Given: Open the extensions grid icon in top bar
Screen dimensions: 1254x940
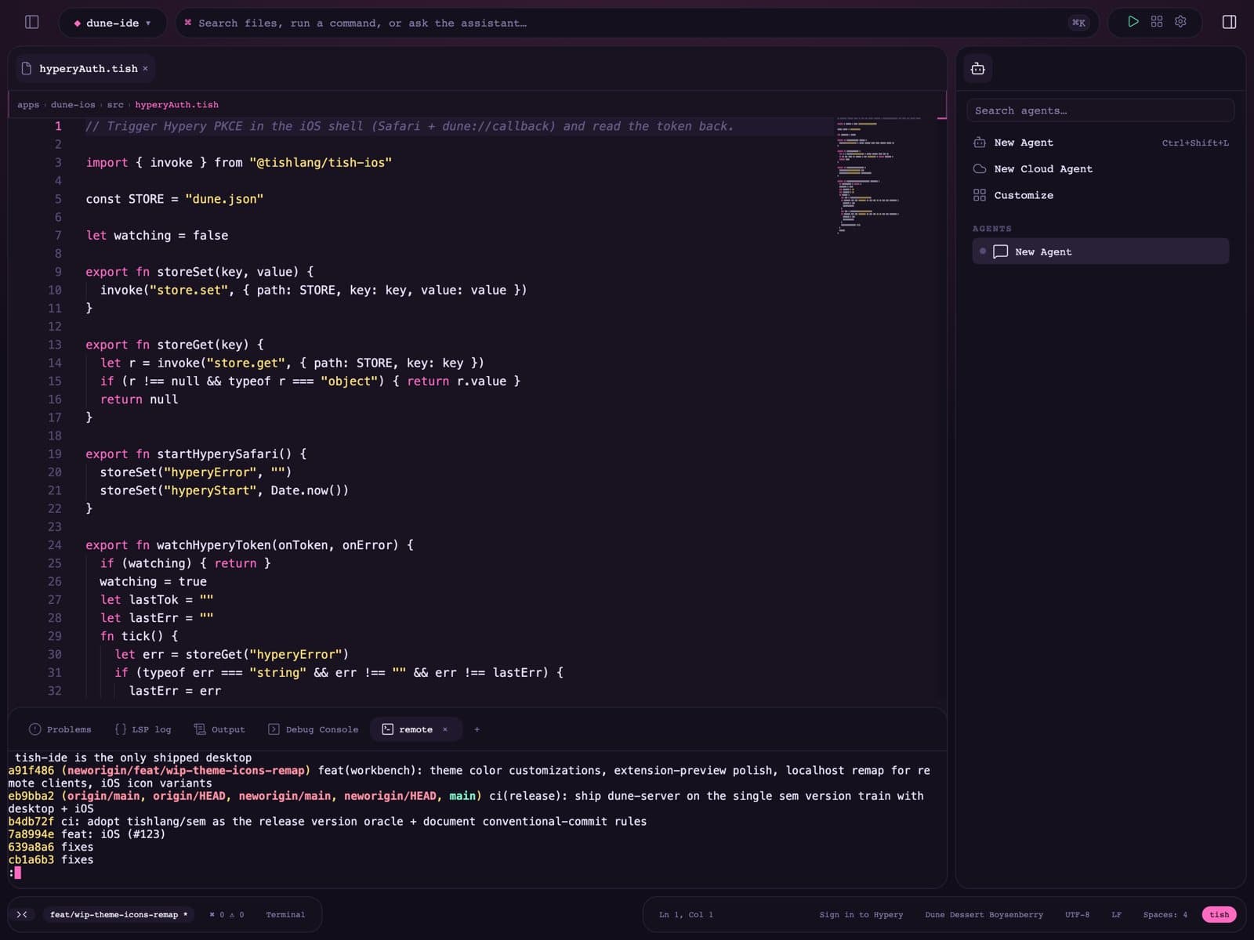Looking at the screenshot, I should tap(1157, 22).
